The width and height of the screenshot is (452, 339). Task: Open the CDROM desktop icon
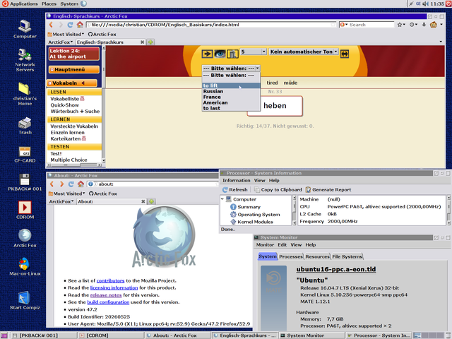(25, 210)
